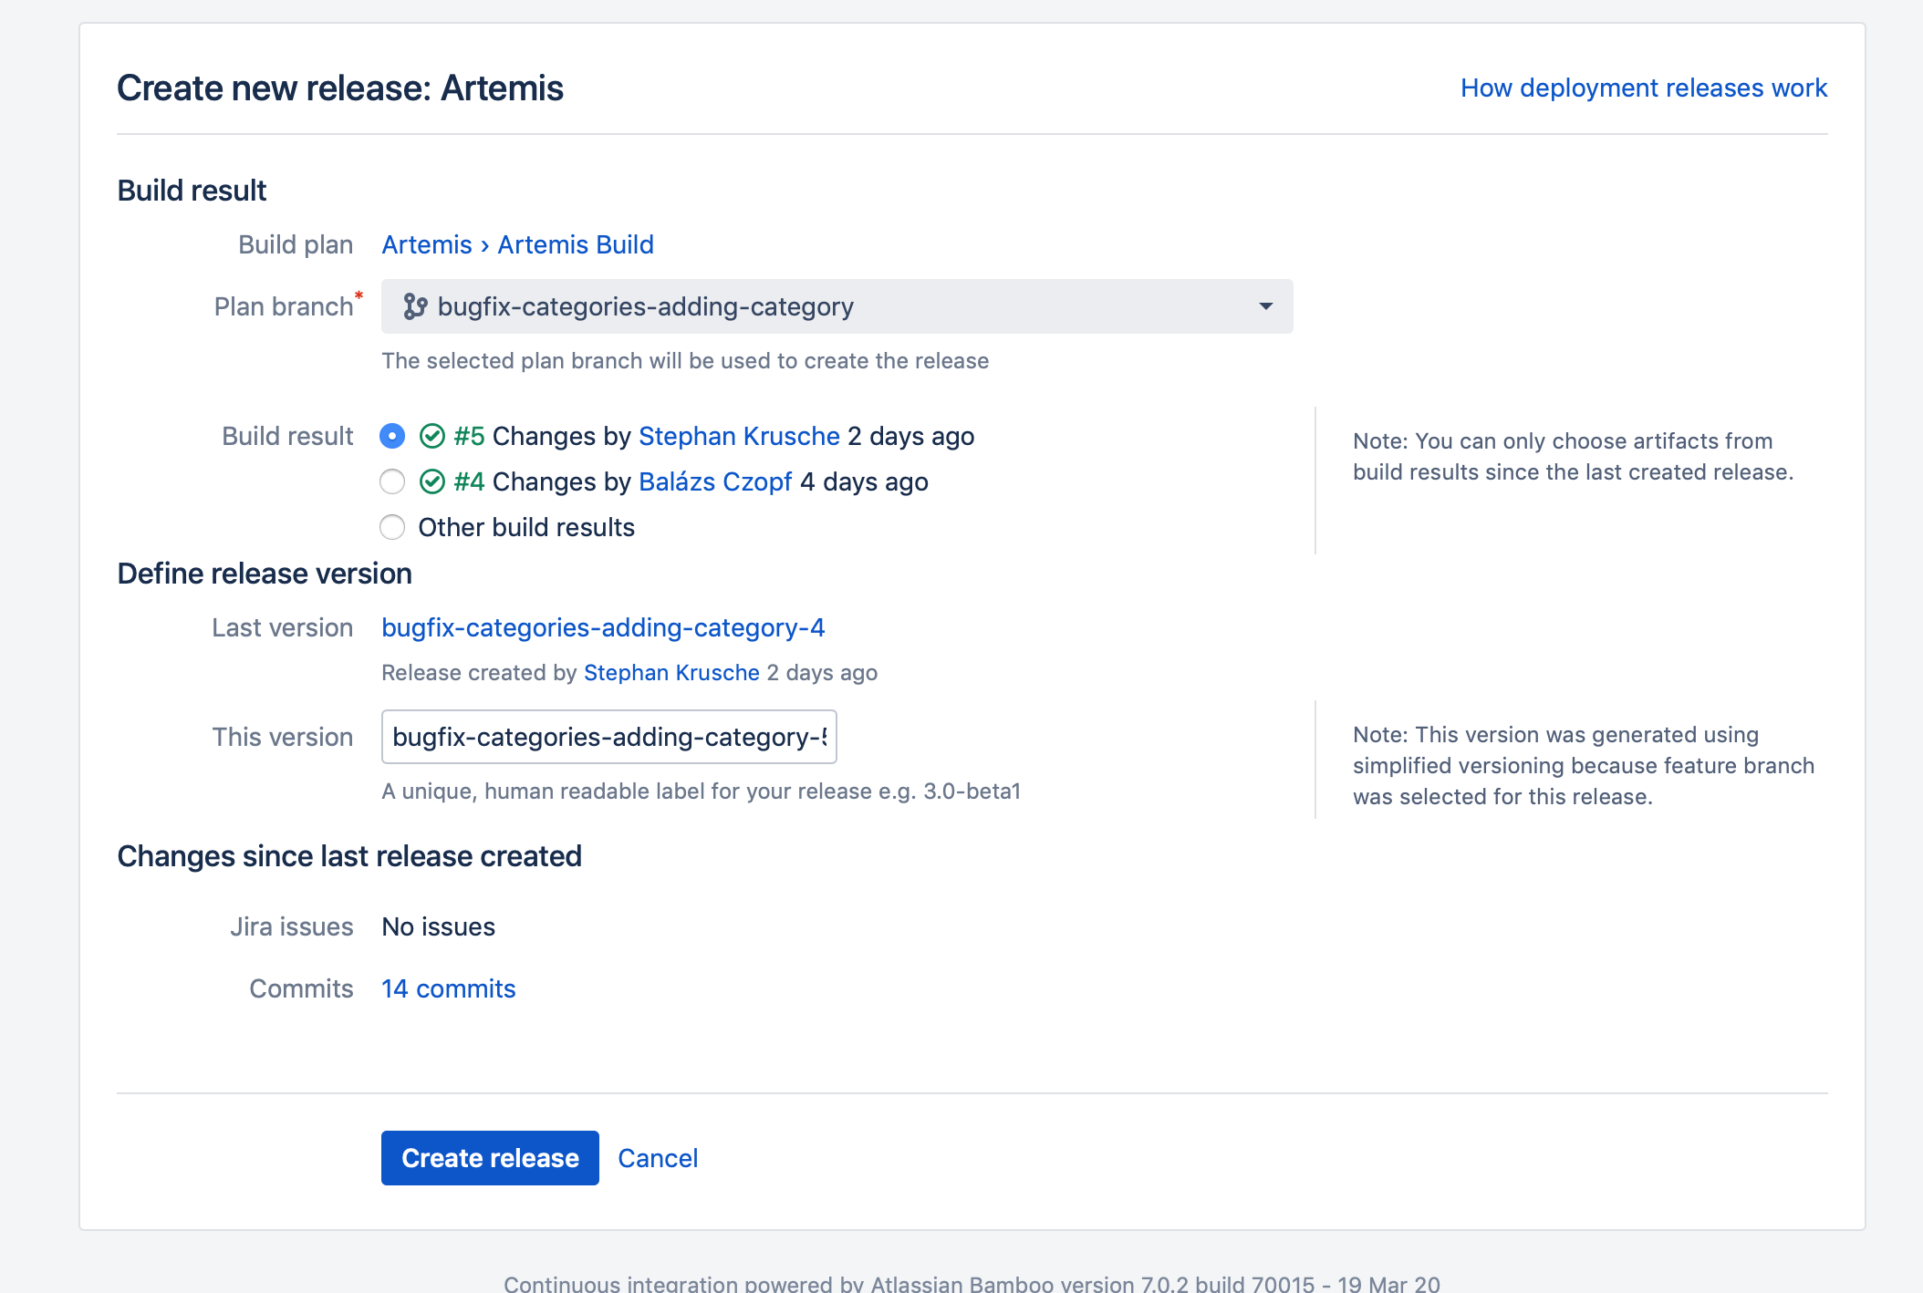
Task: Click the branch icon in Plan branch dropdown
Action: point(415,306)
